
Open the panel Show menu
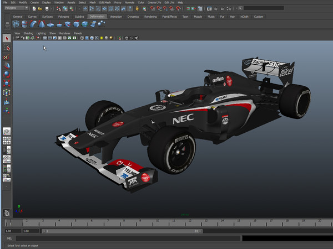point(53,33)
